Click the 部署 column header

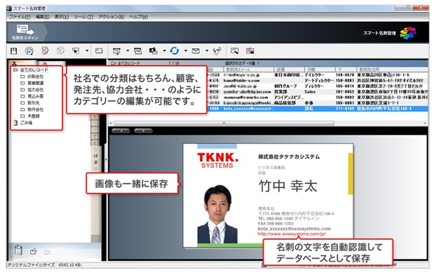289,70
